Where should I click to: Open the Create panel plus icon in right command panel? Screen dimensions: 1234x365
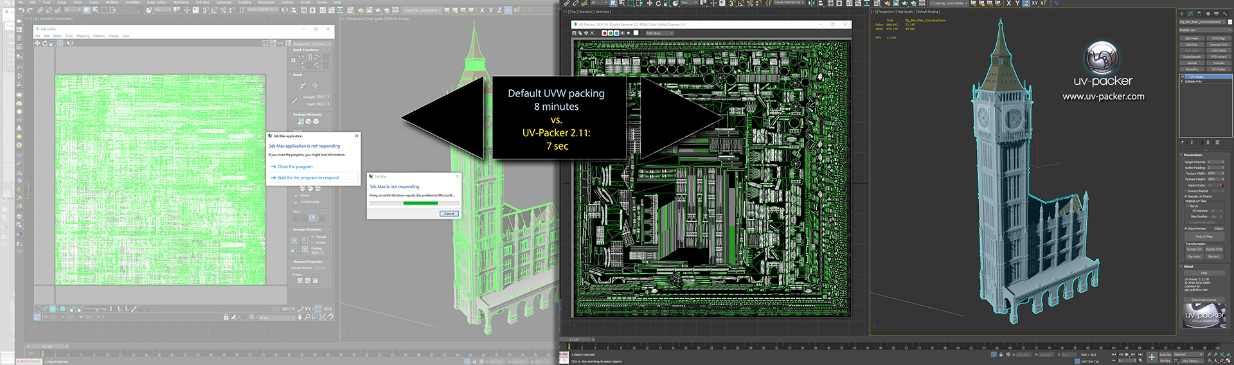1182,14
